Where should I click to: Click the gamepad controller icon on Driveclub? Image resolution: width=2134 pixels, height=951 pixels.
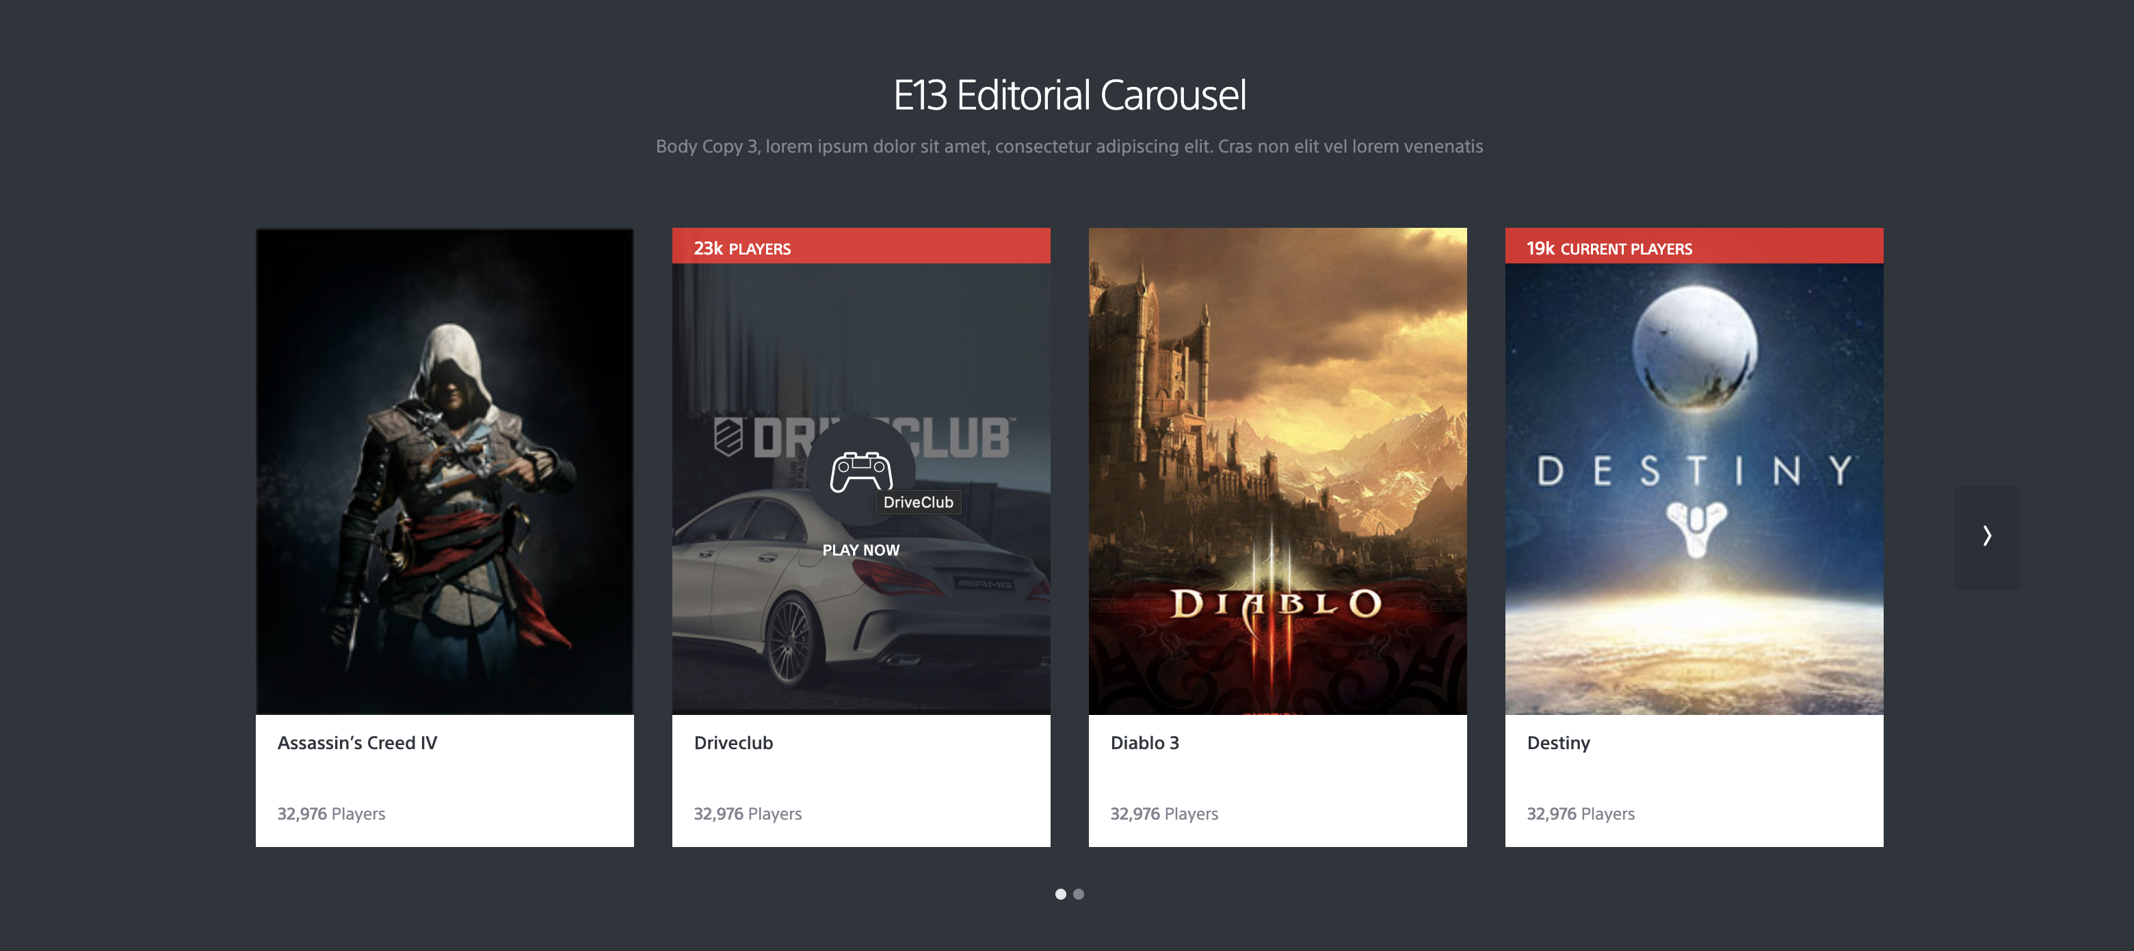860,471
